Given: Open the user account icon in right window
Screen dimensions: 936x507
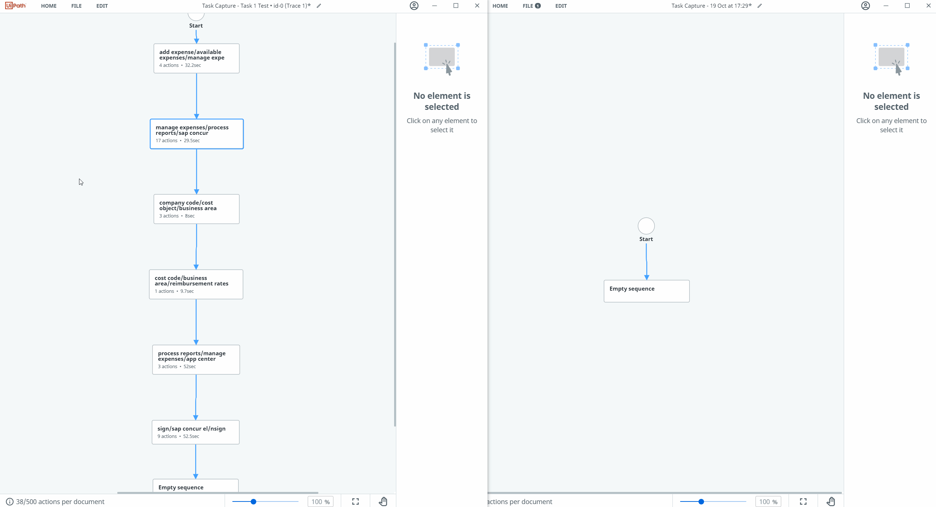Looking at the screenshot, I should pos(865,6).
